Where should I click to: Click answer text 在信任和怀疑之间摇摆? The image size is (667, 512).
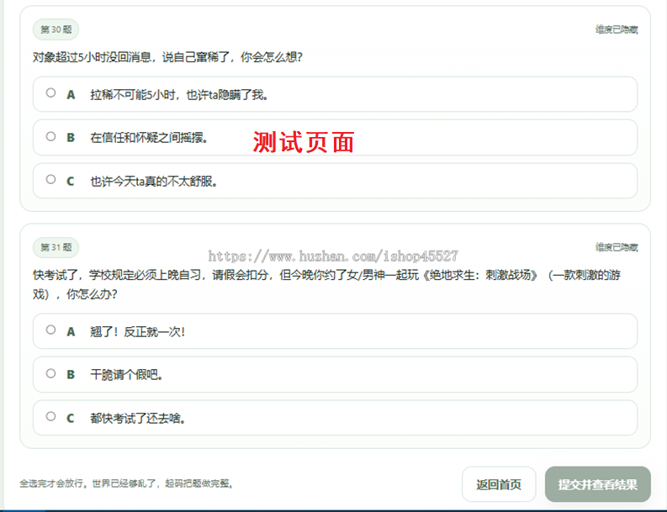pyautogui.click(x=149, y=138)
